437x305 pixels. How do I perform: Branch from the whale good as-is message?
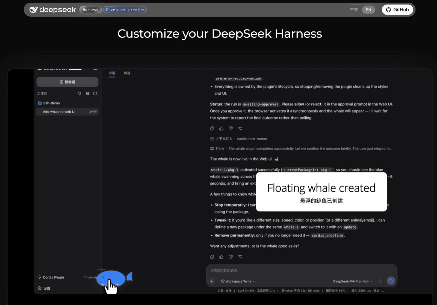[240, 257]
